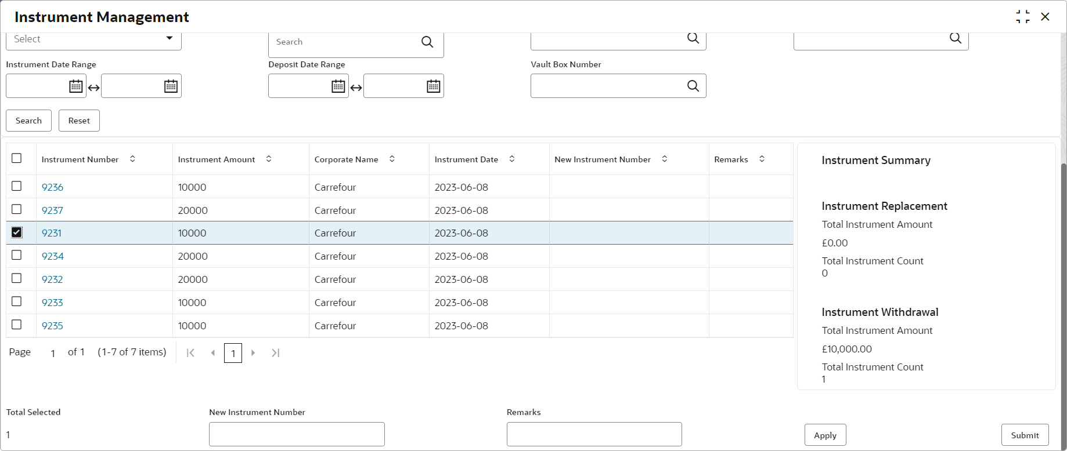The height and width of the screenshot is (451, 1067).
Task: Sort table by Instrument Amount arrows
Action: [x=269, y=159]
